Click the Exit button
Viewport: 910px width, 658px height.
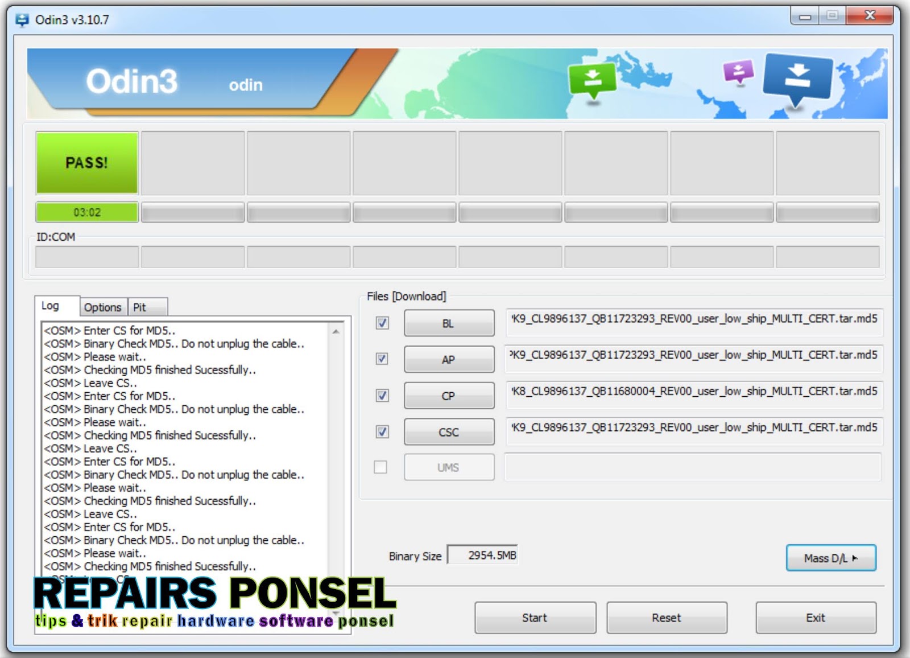point(816,618)
